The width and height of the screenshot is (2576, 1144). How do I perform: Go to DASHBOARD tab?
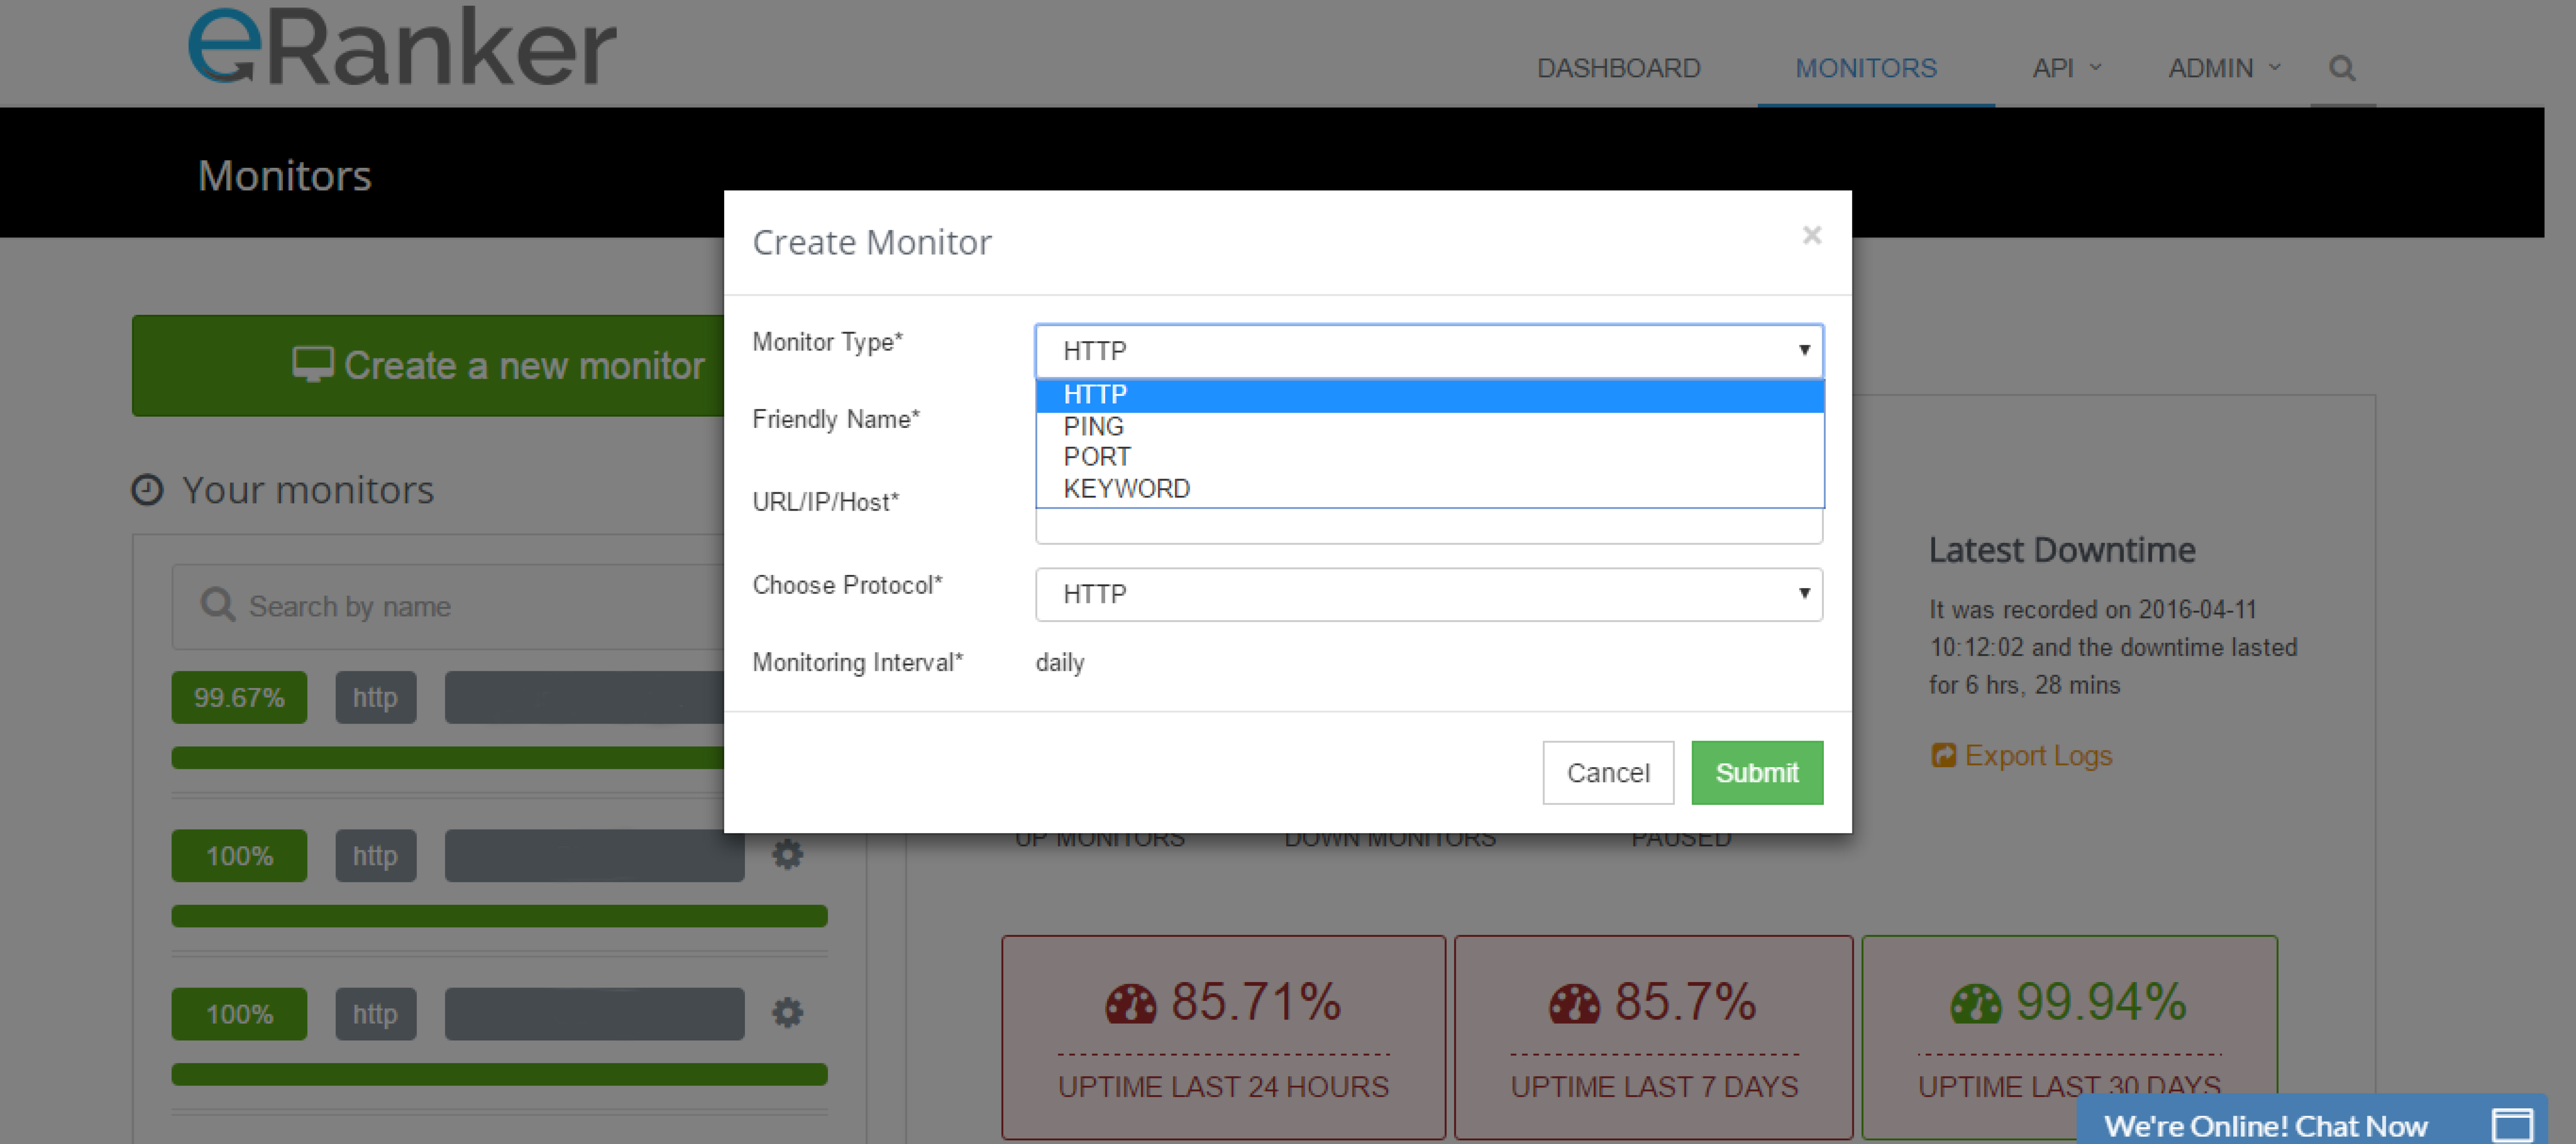pos(1618,68)
